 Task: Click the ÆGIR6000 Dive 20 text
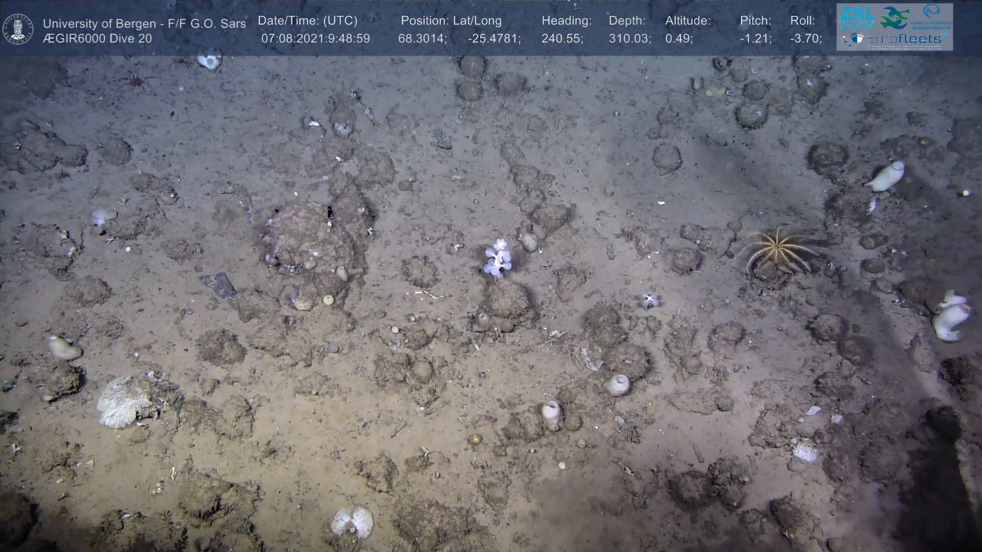pos(97,39)
